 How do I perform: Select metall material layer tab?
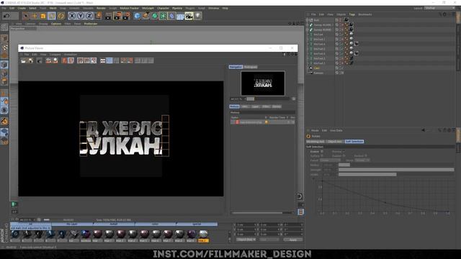point(114,224)
